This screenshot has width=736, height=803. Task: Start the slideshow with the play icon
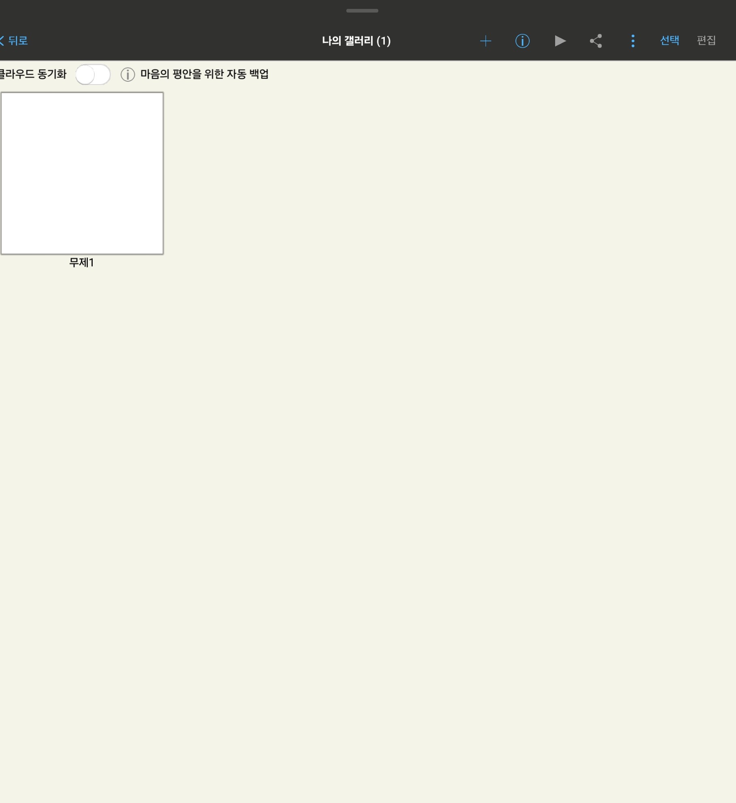(x=560, y=41)
